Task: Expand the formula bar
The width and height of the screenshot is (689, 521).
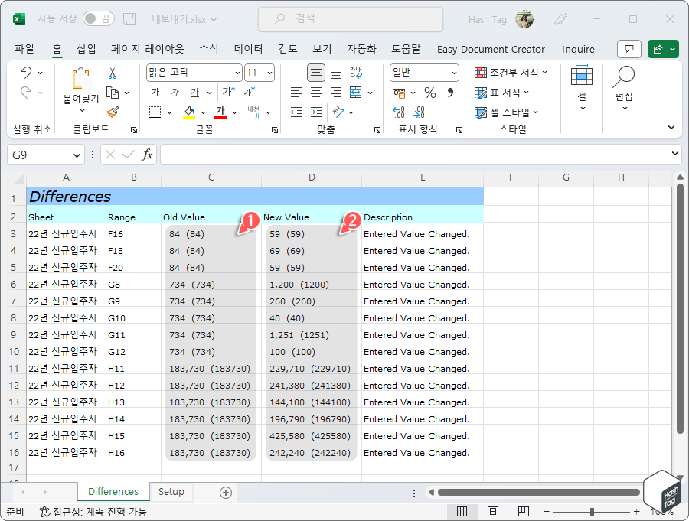Action: pyautogui.click(x=675, y=154)
